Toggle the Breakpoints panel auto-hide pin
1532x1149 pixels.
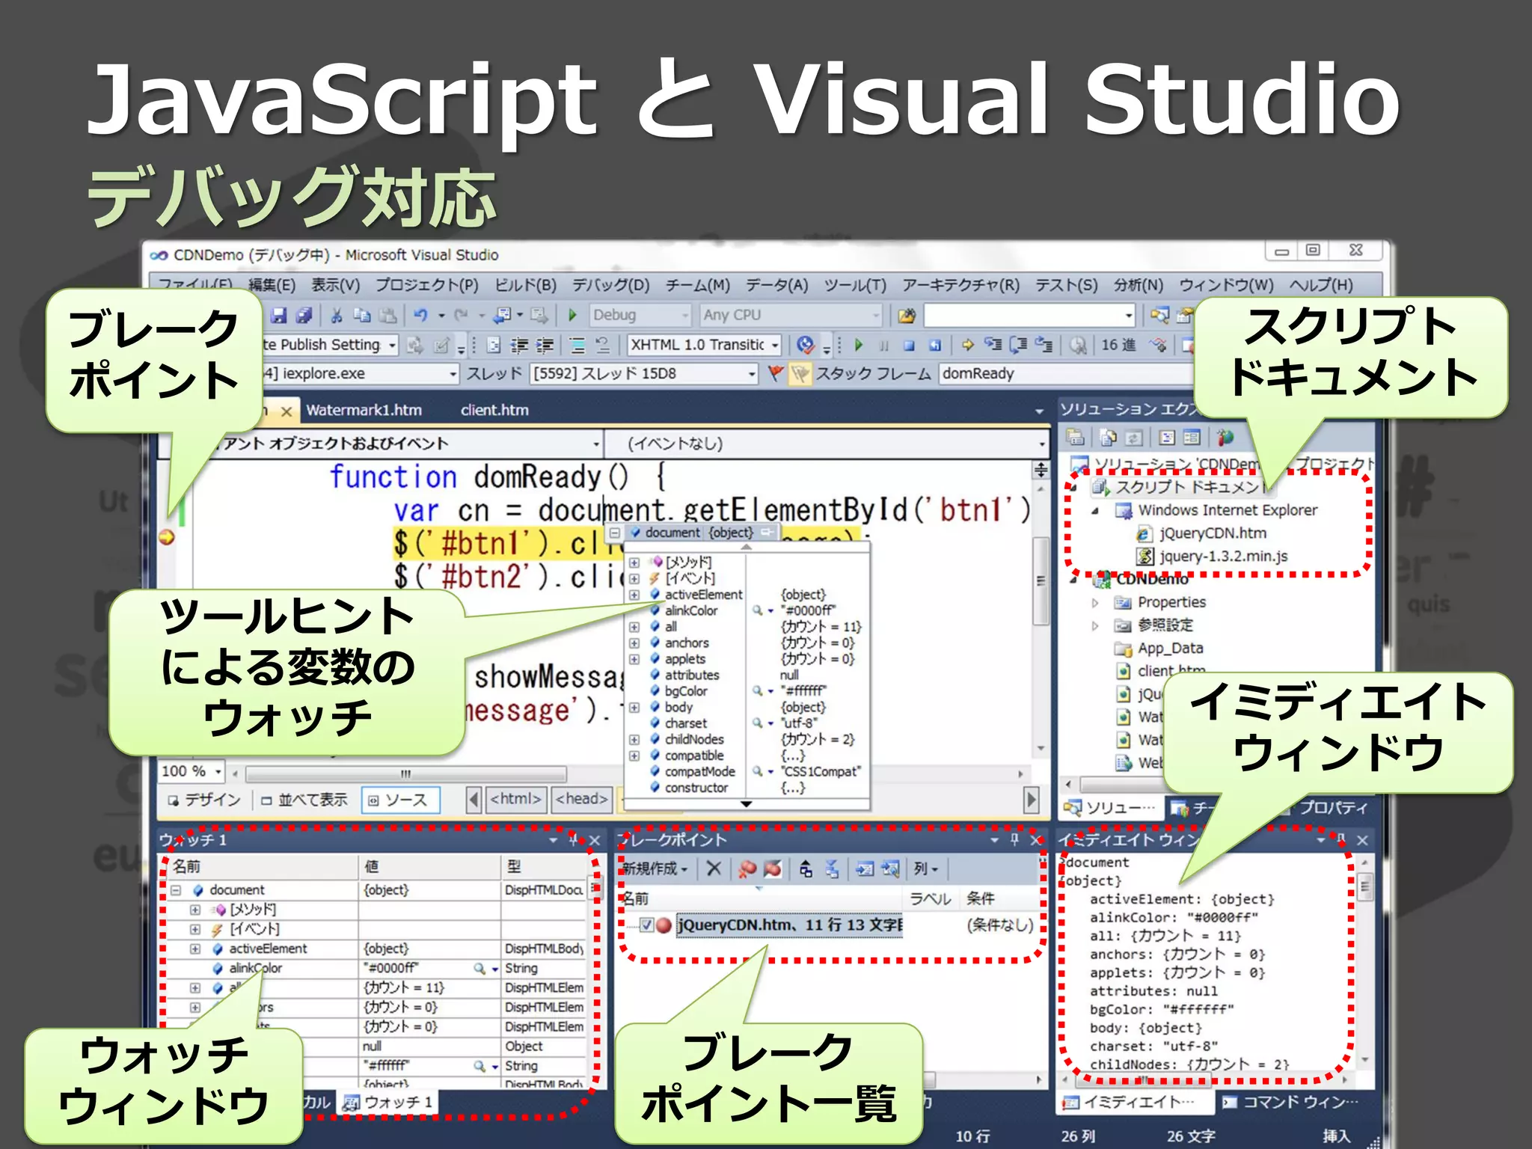click(x=1014, y=841)
